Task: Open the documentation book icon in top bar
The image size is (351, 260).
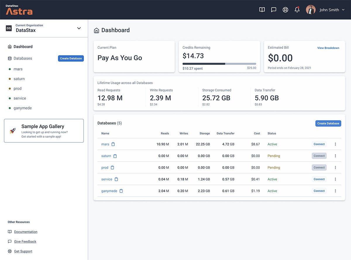Action: (261, 9)
